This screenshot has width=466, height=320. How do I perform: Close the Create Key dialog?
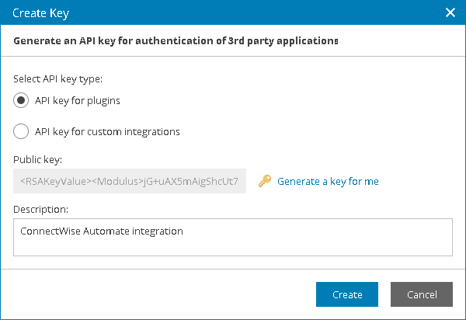pyautogui.click(x=450, y=12)
